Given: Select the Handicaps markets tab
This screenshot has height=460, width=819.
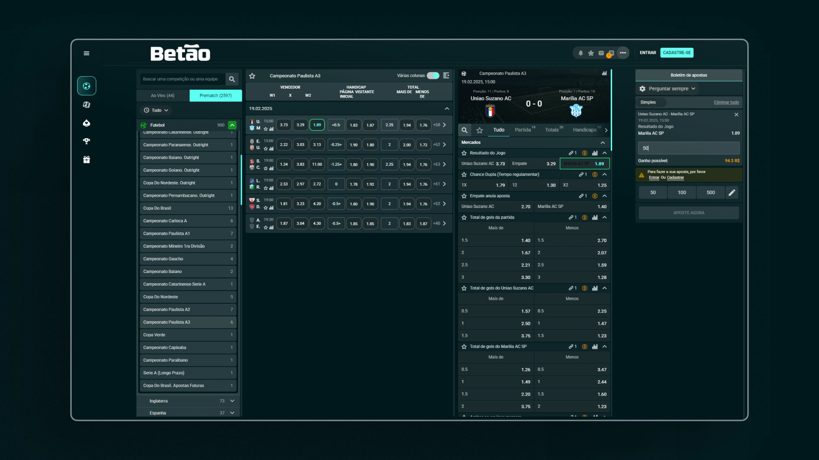Looking at the screenshot, I should click(587, 130).
